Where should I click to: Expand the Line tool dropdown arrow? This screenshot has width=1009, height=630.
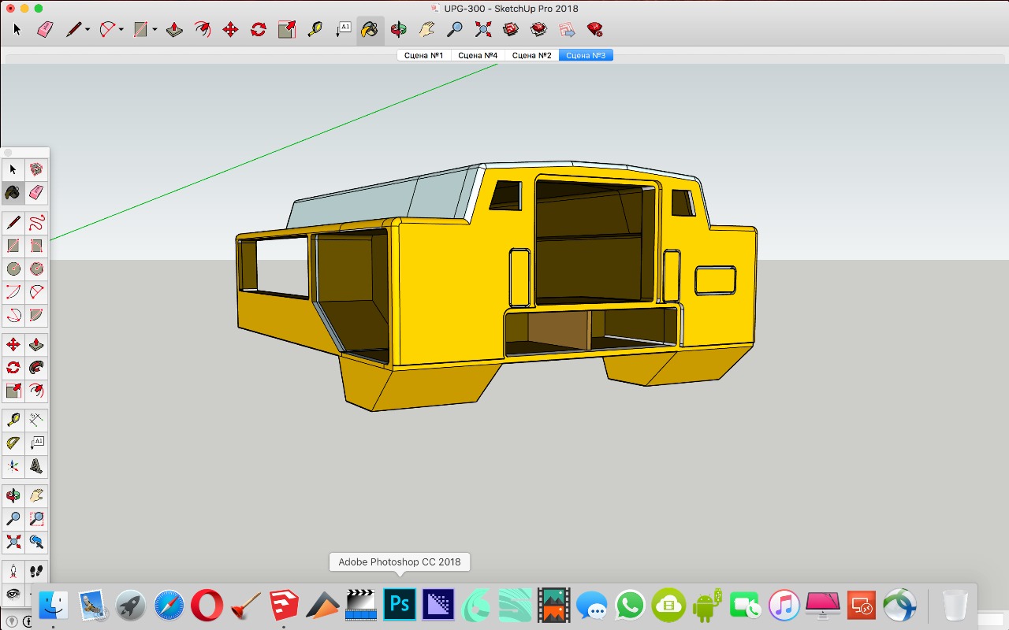point(87,30)
